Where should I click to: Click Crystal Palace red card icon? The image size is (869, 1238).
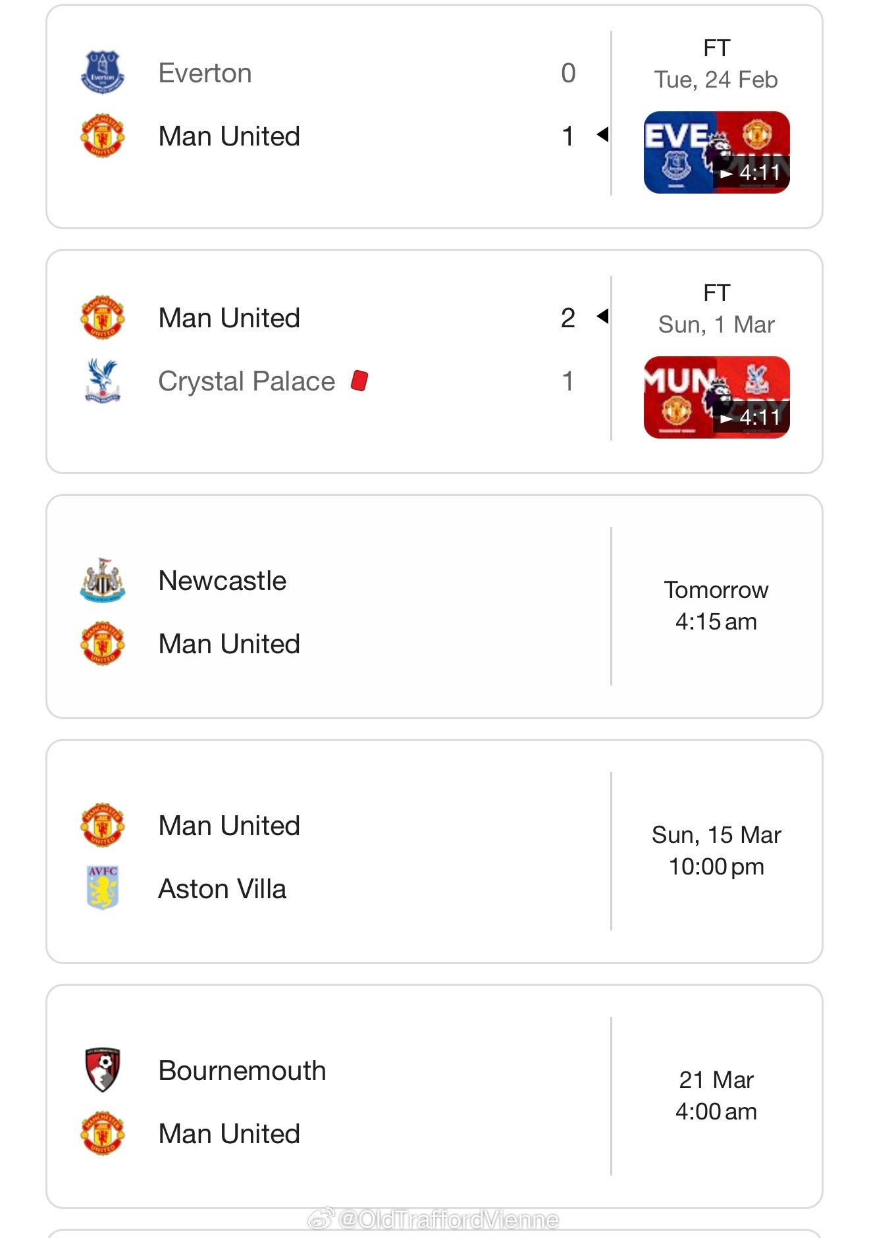359,381
